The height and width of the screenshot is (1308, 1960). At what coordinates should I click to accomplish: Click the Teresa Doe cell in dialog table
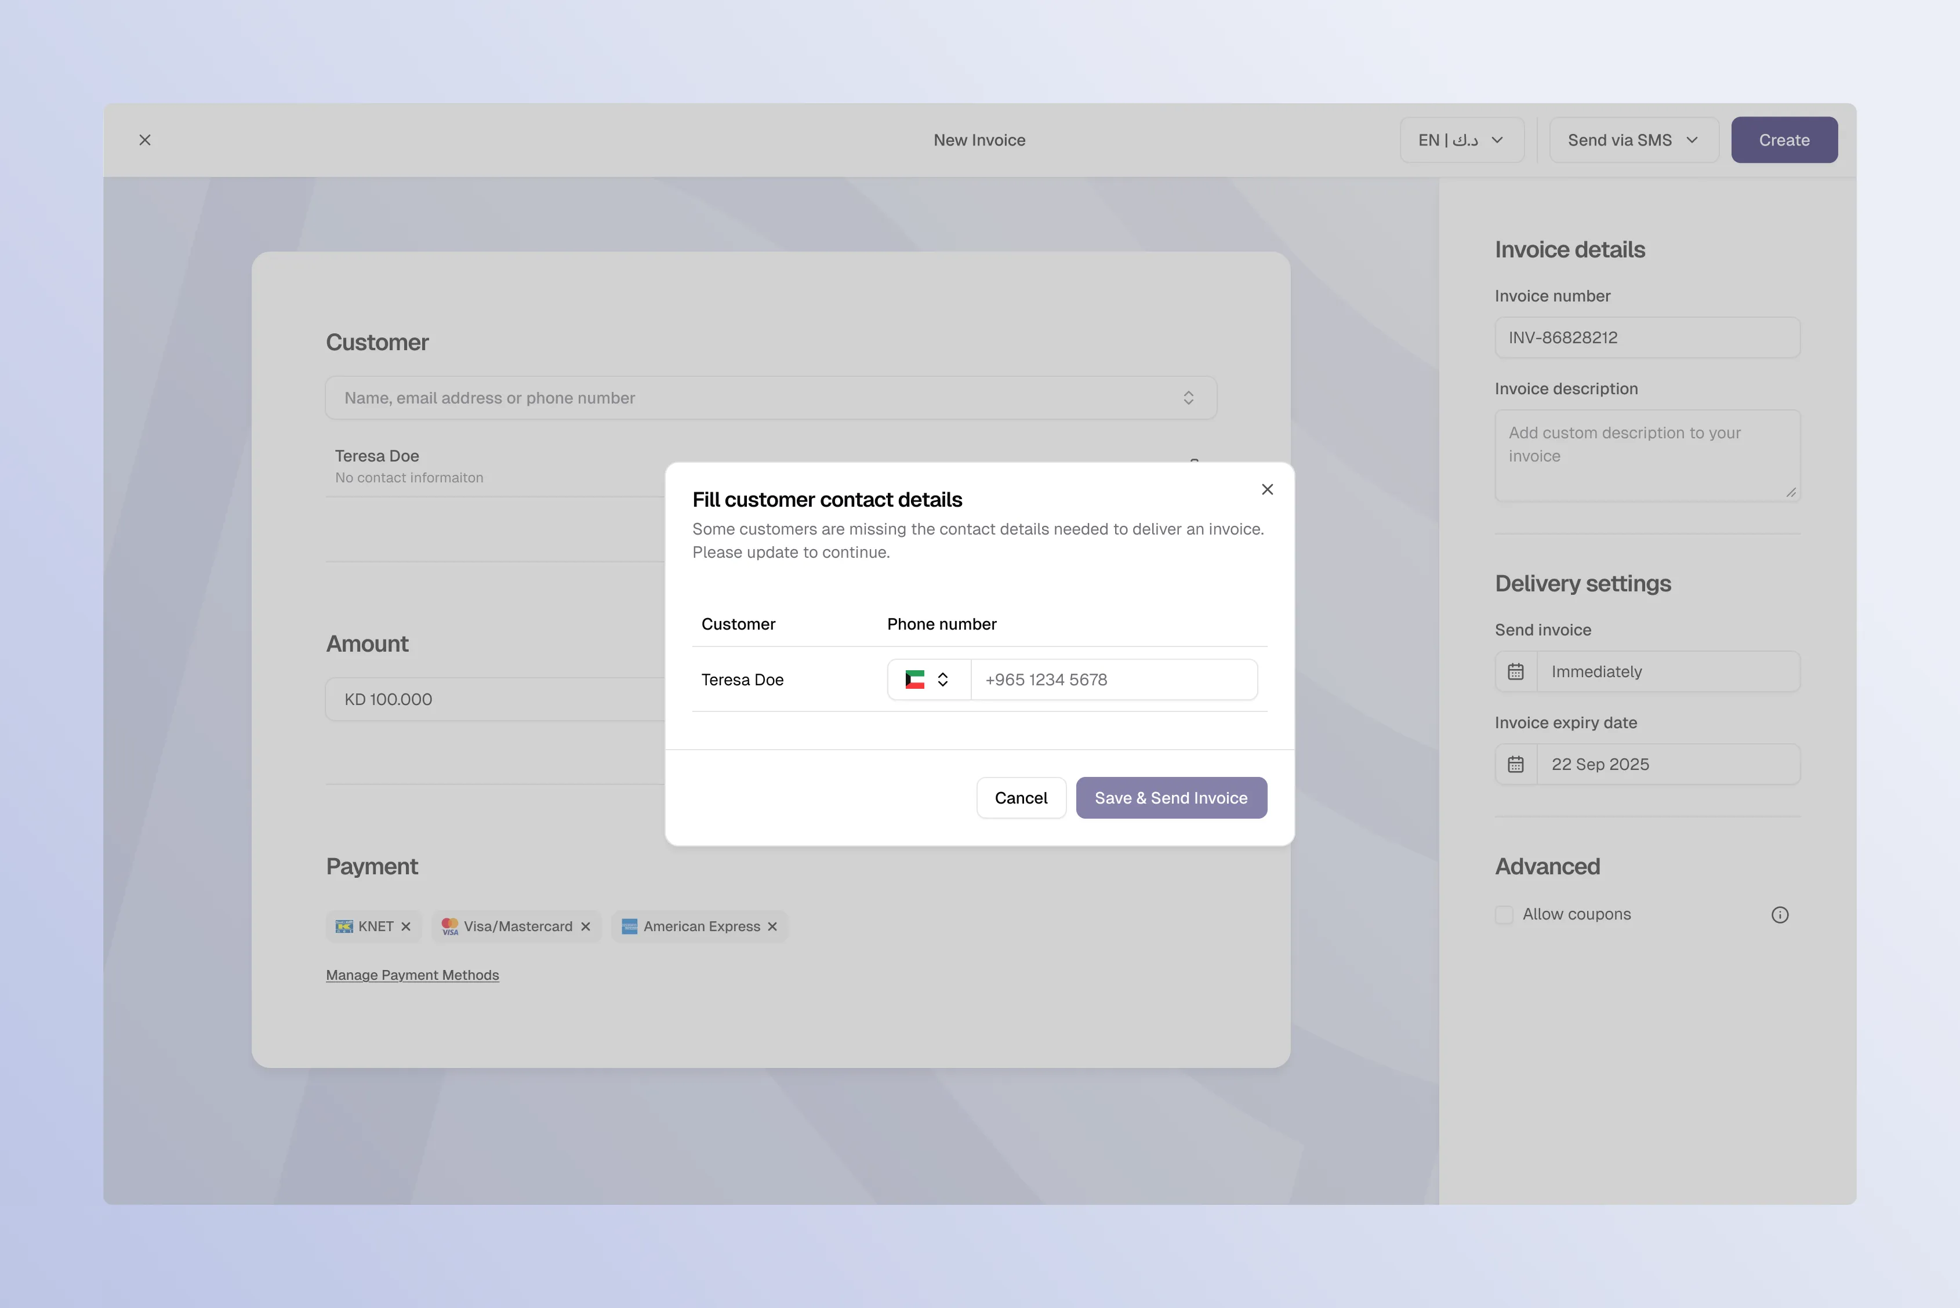pos(743,680)
